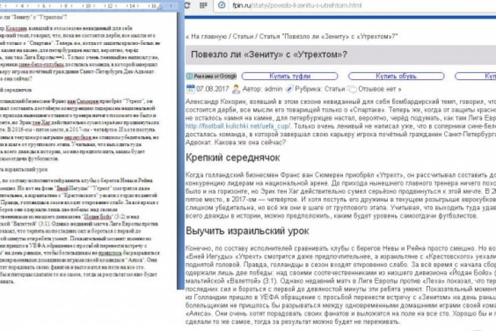Click the 'израильский урок' heading in the Word document
496x331 pixels.
point(24,170)
